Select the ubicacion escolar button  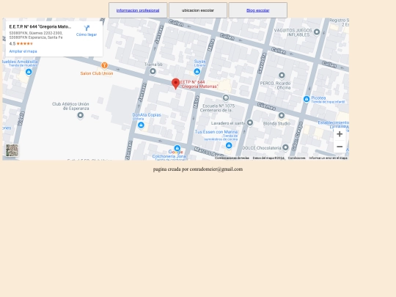[198, 10]
